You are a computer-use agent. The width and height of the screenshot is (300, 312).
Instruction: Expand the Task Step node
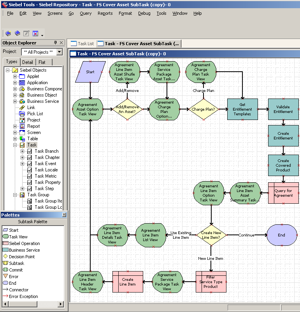(23, 189)
